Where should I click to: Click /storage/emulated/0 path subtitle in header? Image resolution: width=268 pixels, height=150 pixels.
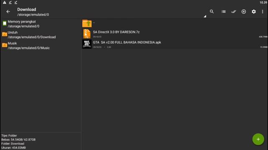tap(33, 15)
